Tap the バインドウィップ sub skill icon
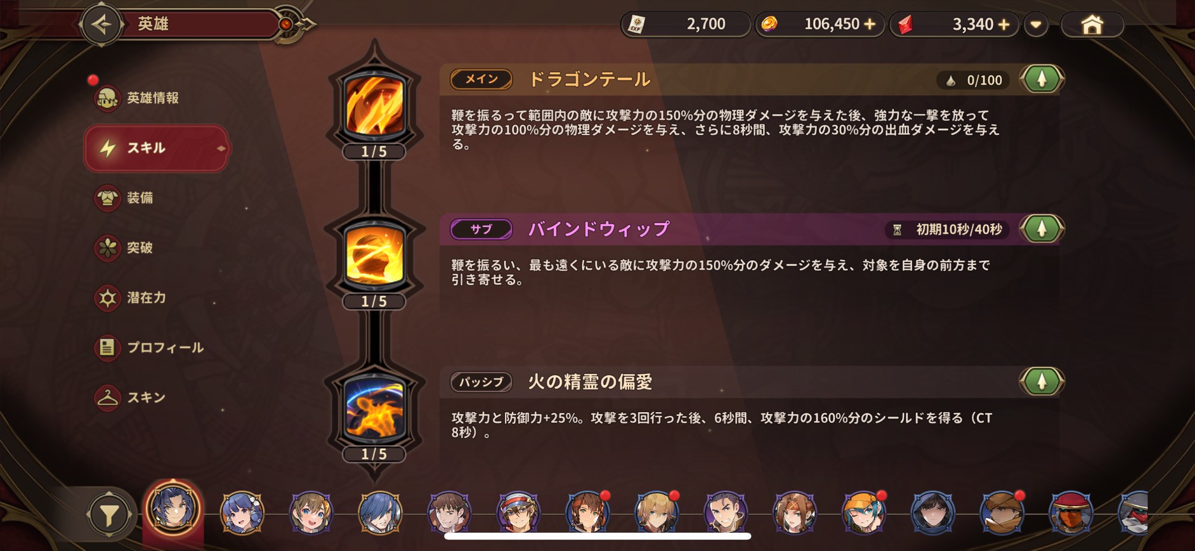1195x551 pixels. pos(374,256)
